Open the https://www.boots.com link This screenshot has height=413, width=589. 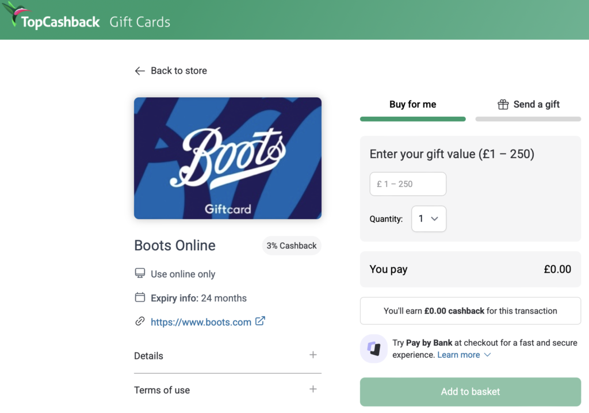[x=201, y=322]
